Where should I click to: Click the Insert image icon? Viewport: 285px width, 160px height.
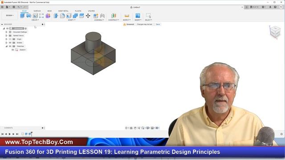pyautogui.click(x=138, y=16)
